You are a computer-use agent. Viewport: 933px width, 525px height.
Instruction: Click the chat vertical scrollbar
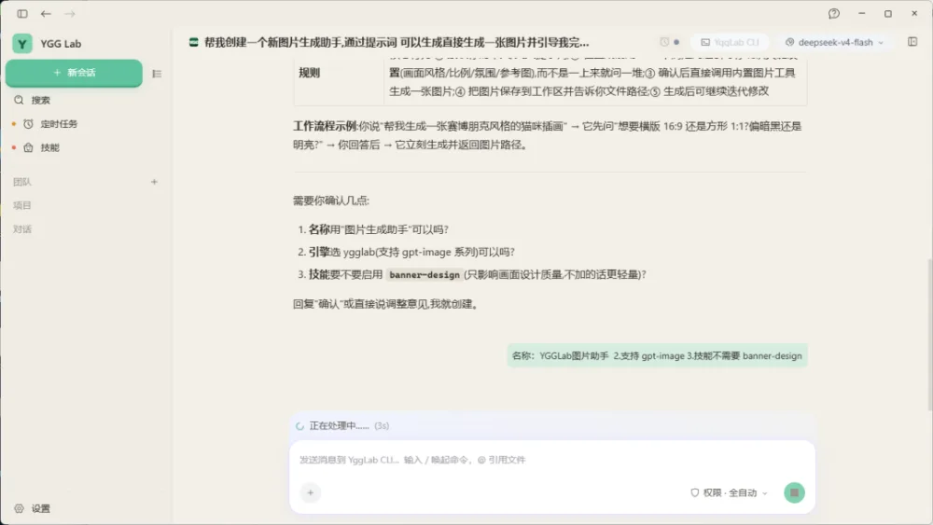929,334
